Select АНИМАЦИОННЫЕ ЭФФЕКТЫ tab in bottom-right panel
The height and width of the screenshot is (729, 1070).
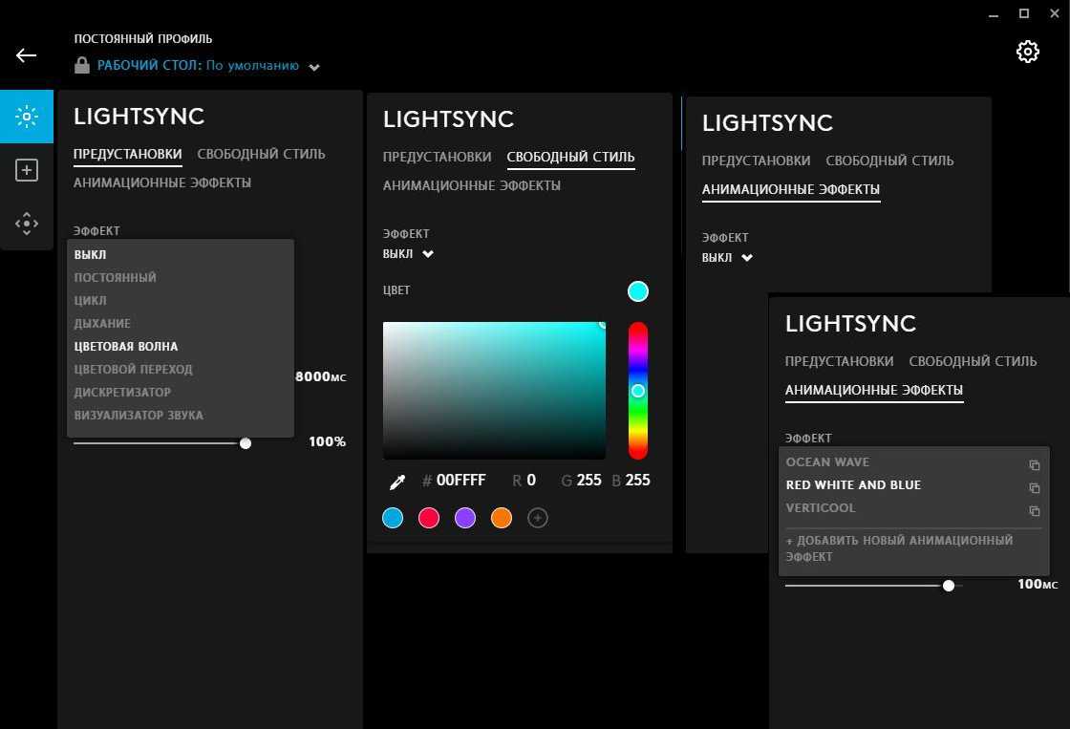coord(874,391)
